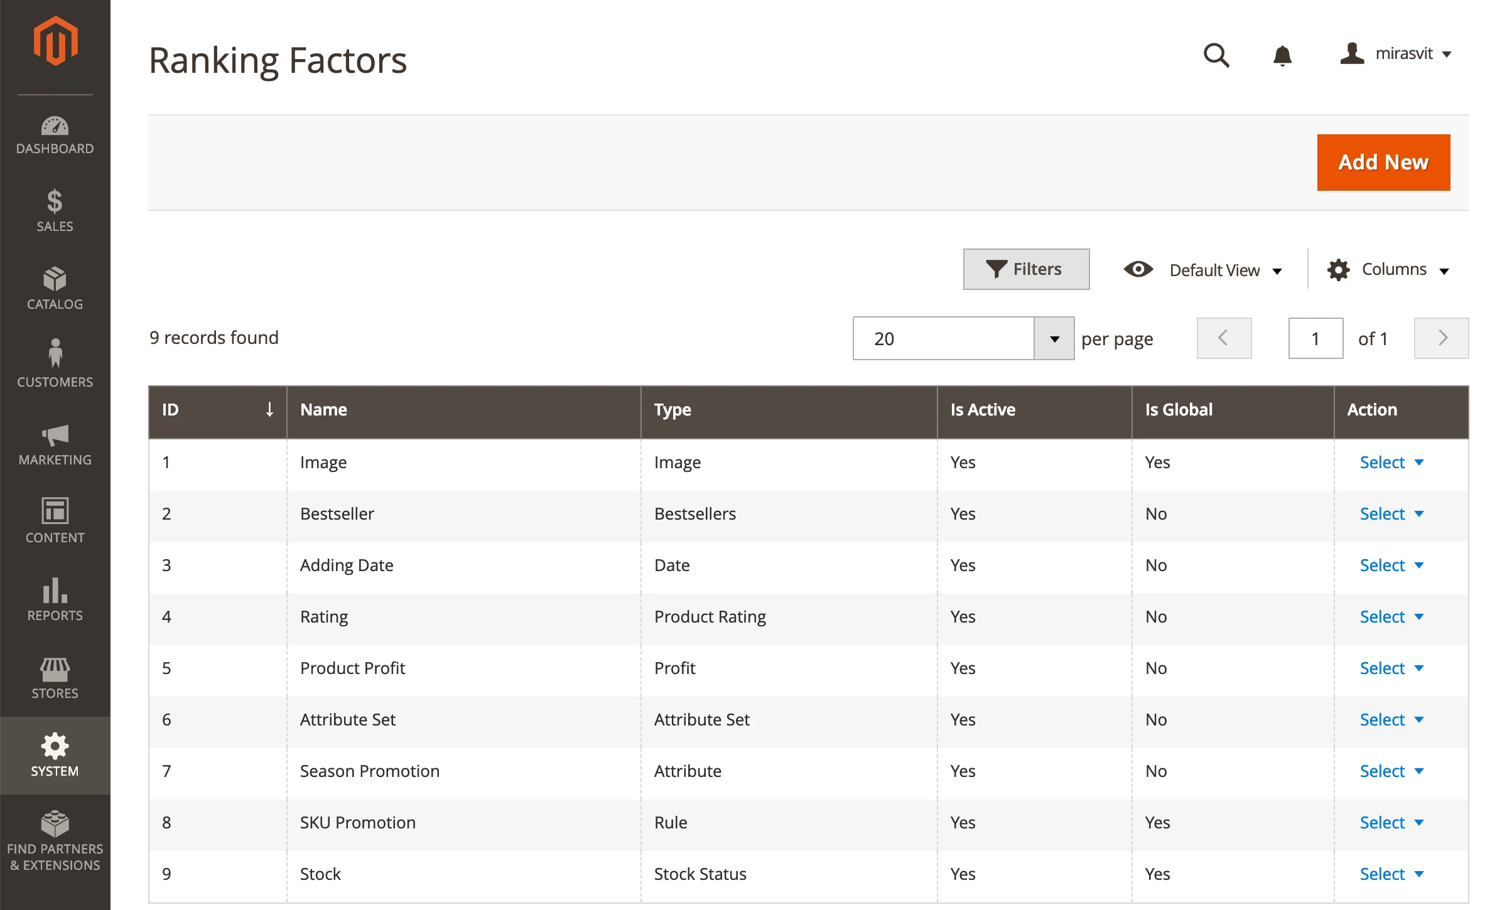Open the Filters panel
This screenshot has width=1507, height=910.
(x=1026, y=269)
